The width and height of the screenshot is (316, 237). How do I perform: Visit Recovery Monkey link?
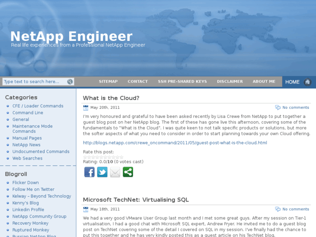click(x=30, y=223)
